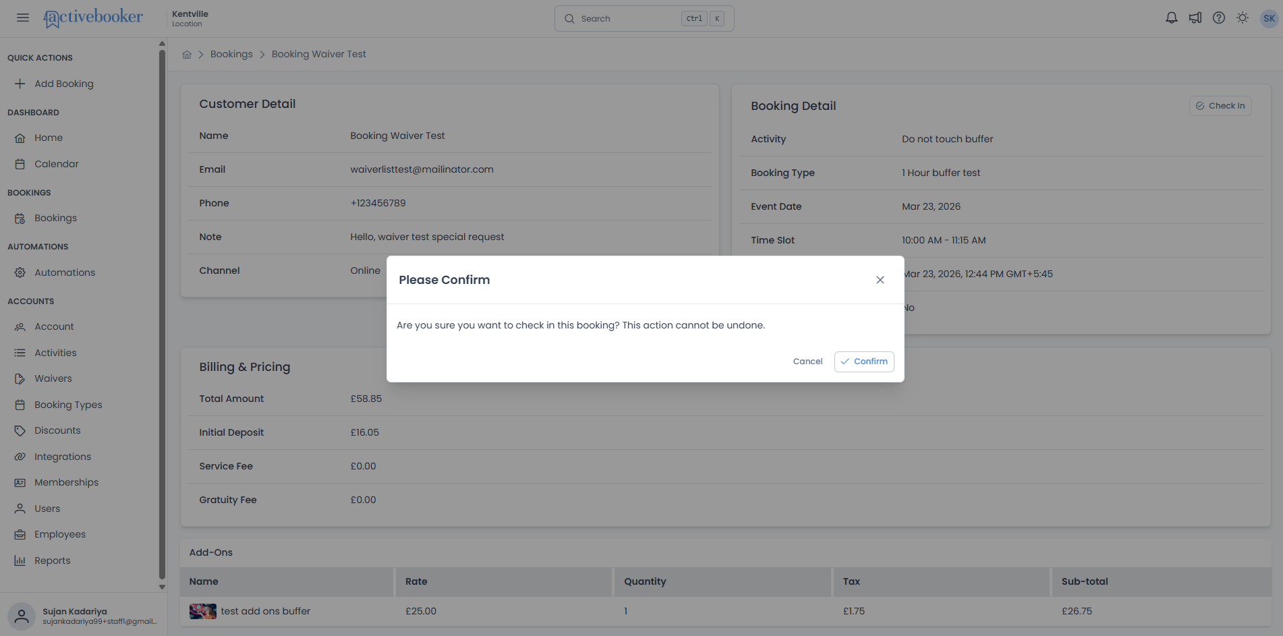
Task: Toggle light/dark theme sun icon
Action: pyautogui.click(x=1243, y=18)
